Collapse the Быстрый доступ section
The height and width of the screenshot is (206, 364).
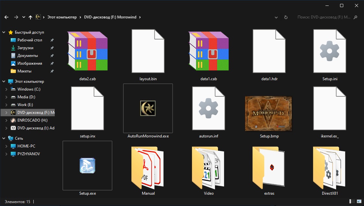click(4, 32)
